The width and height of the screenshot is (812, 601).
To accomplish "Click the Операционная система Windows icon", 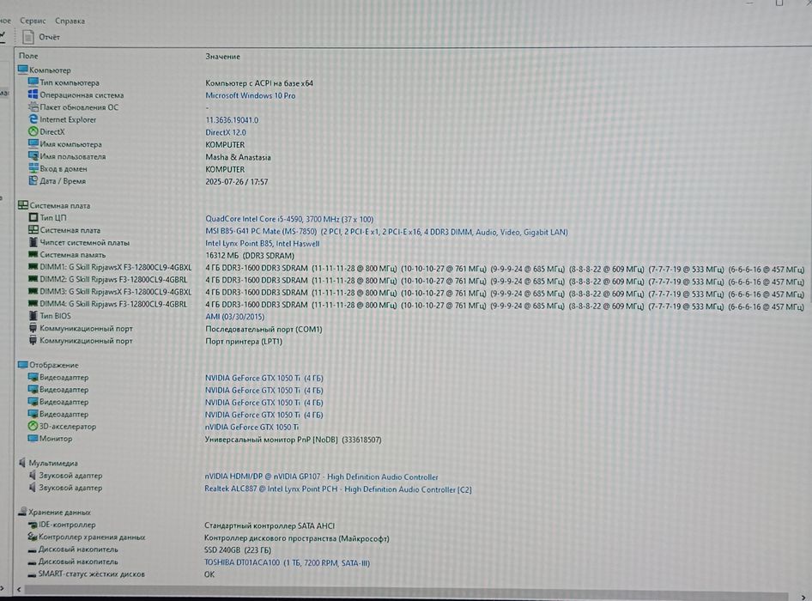I will pyautogui.click(x=33, y=94).
